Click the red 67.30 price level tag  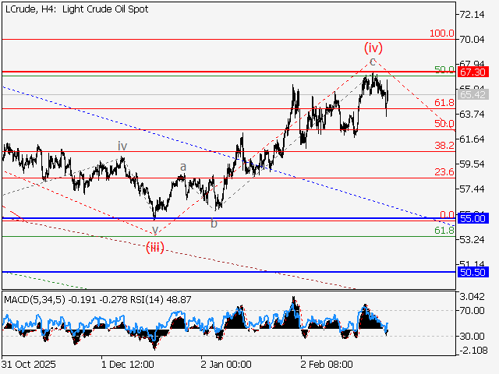point(473,72)
